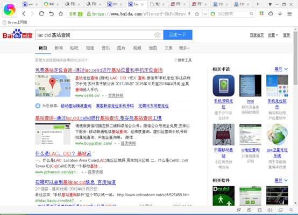298x215 pixels.
Task: Reload the page with the refresh icon
Action: pyautogui.click(x=41, y=13)
